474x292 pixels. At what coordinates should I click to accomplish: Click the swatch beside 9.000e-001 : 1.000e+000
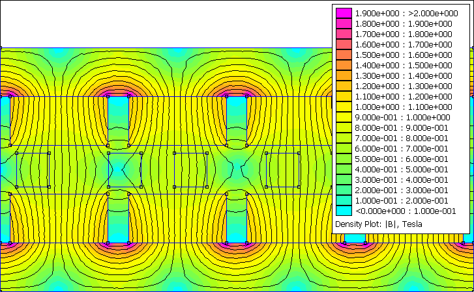(x=344, y=117)
